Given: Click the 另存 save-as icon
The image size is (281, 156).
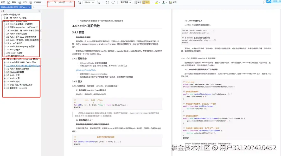Looking at the screenshot, I should pos(9,2).
